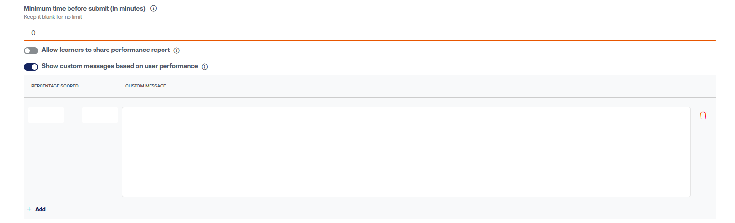Screen dimensions: 735x223
Task: Enable Allow learners to share performance report toggle
Action: pos(31,50)
